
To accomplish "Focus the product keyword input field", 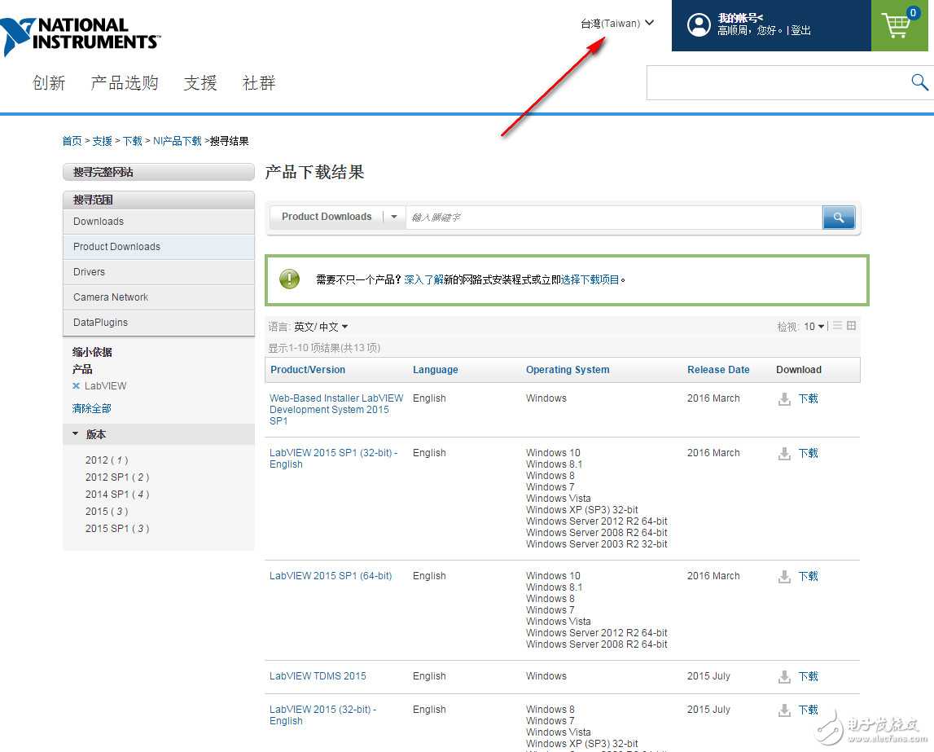I will 614,218.
